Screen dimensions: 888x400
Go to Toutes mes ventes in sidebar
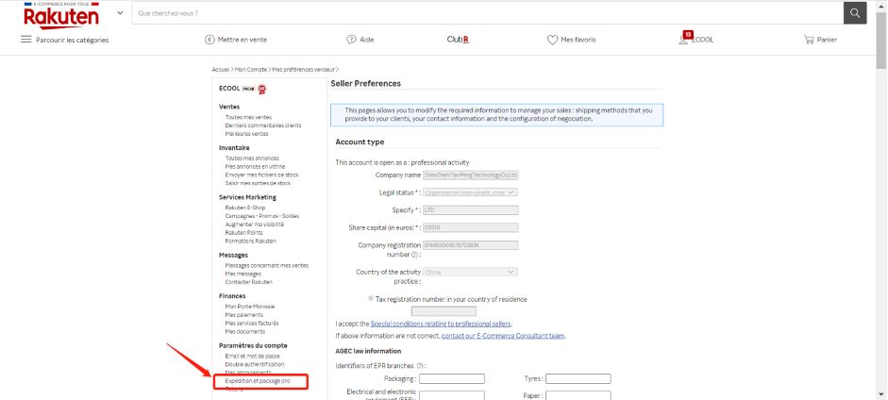(x=247, y=117)
